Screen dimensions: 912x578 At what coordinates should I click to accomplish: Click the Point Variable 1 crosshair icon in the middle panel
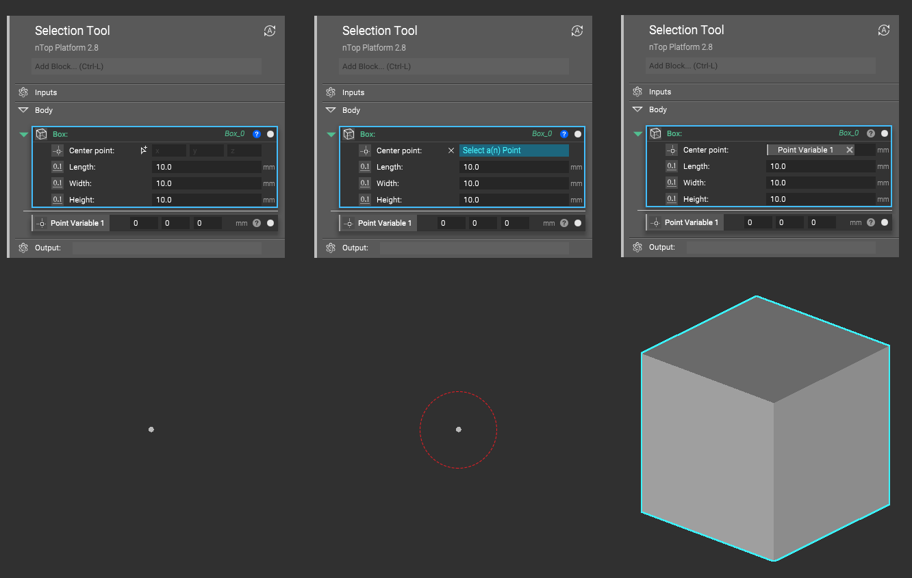tap(349, 223)
